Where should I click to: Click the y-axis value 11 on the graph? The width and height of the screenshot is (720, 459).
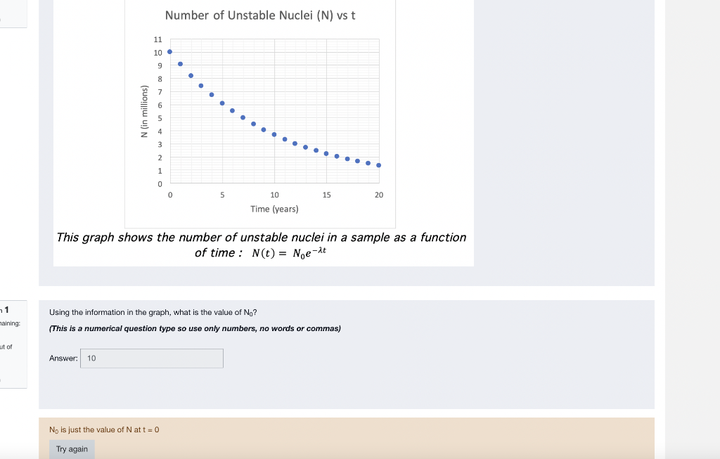[157, 39]
